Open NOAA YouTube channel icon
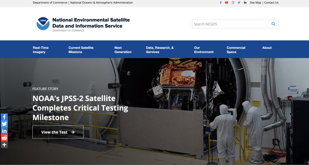This screenshot has width=309, height=165. coord(227,3)
